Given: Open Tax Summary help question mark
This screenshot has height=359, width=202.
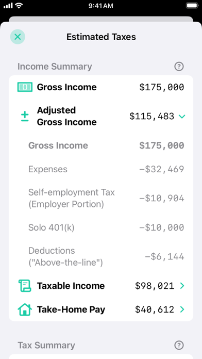Looking at the screenshot, I should pyautogui.click(x=179, y=345).
